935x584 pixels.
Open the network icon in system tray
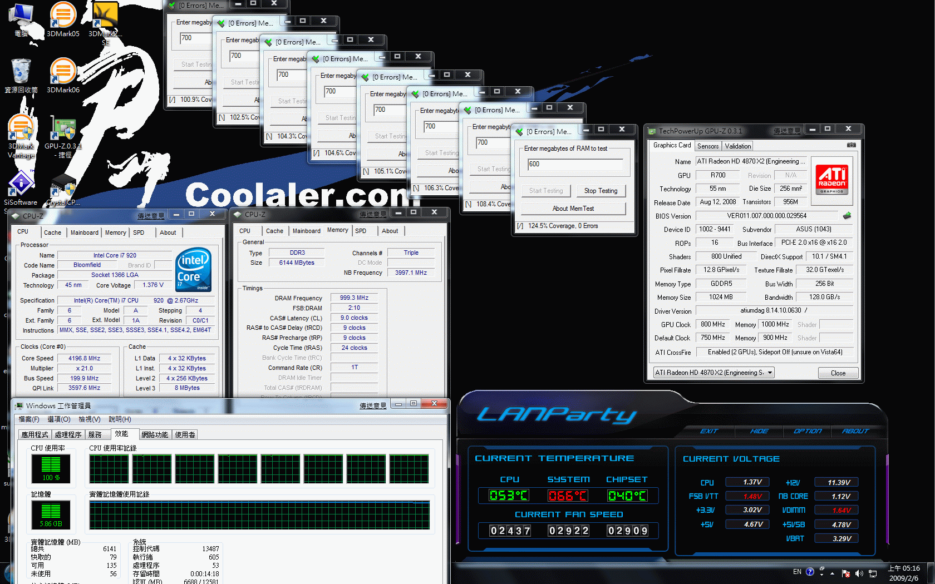(x=873, y=573)
